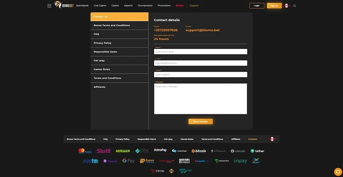The image size is (343, 177).
Task: Select Responsible Game in the sidebar
Action: 120,52
